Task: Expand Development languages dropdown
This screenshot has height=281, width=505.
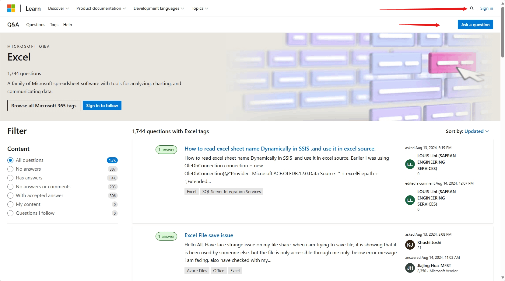Action: point(159,8)
